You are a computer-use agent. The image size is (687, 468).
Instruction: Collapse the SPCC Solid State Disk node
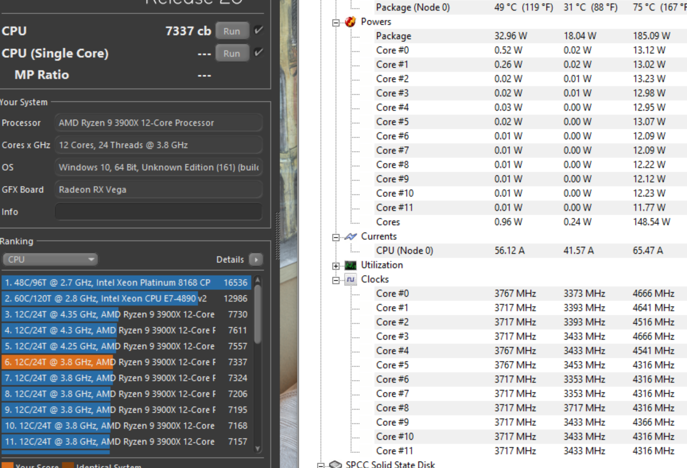[x=321, y=465]
